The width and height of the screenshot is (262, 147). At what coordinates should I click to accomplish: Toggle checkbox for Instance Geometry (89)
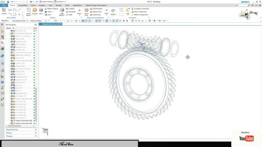click(12, 123)
